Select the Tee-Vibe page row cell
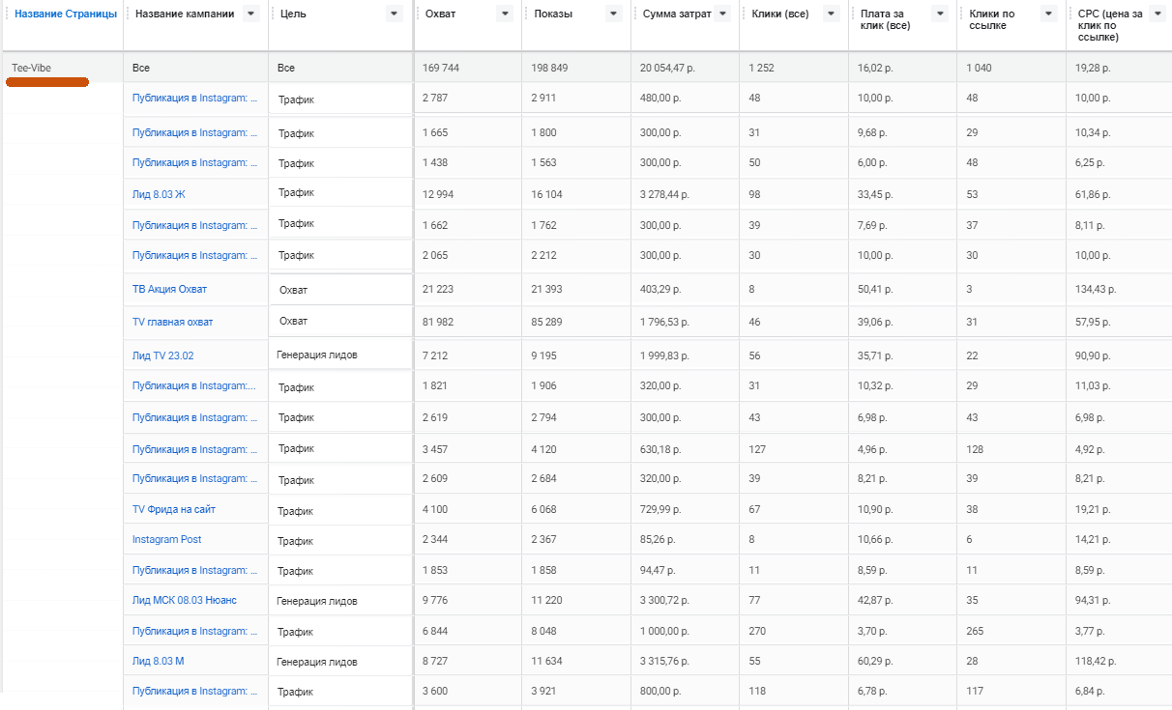Screen dimensions: 1172x710 pyautogui.click(x=31, y=69)
